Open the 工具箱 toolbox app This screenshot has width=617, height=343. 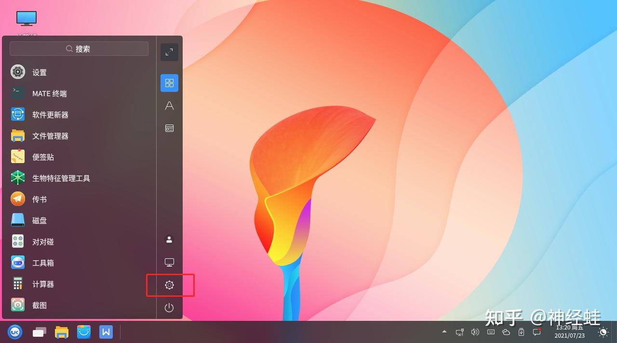coord(43,263)
